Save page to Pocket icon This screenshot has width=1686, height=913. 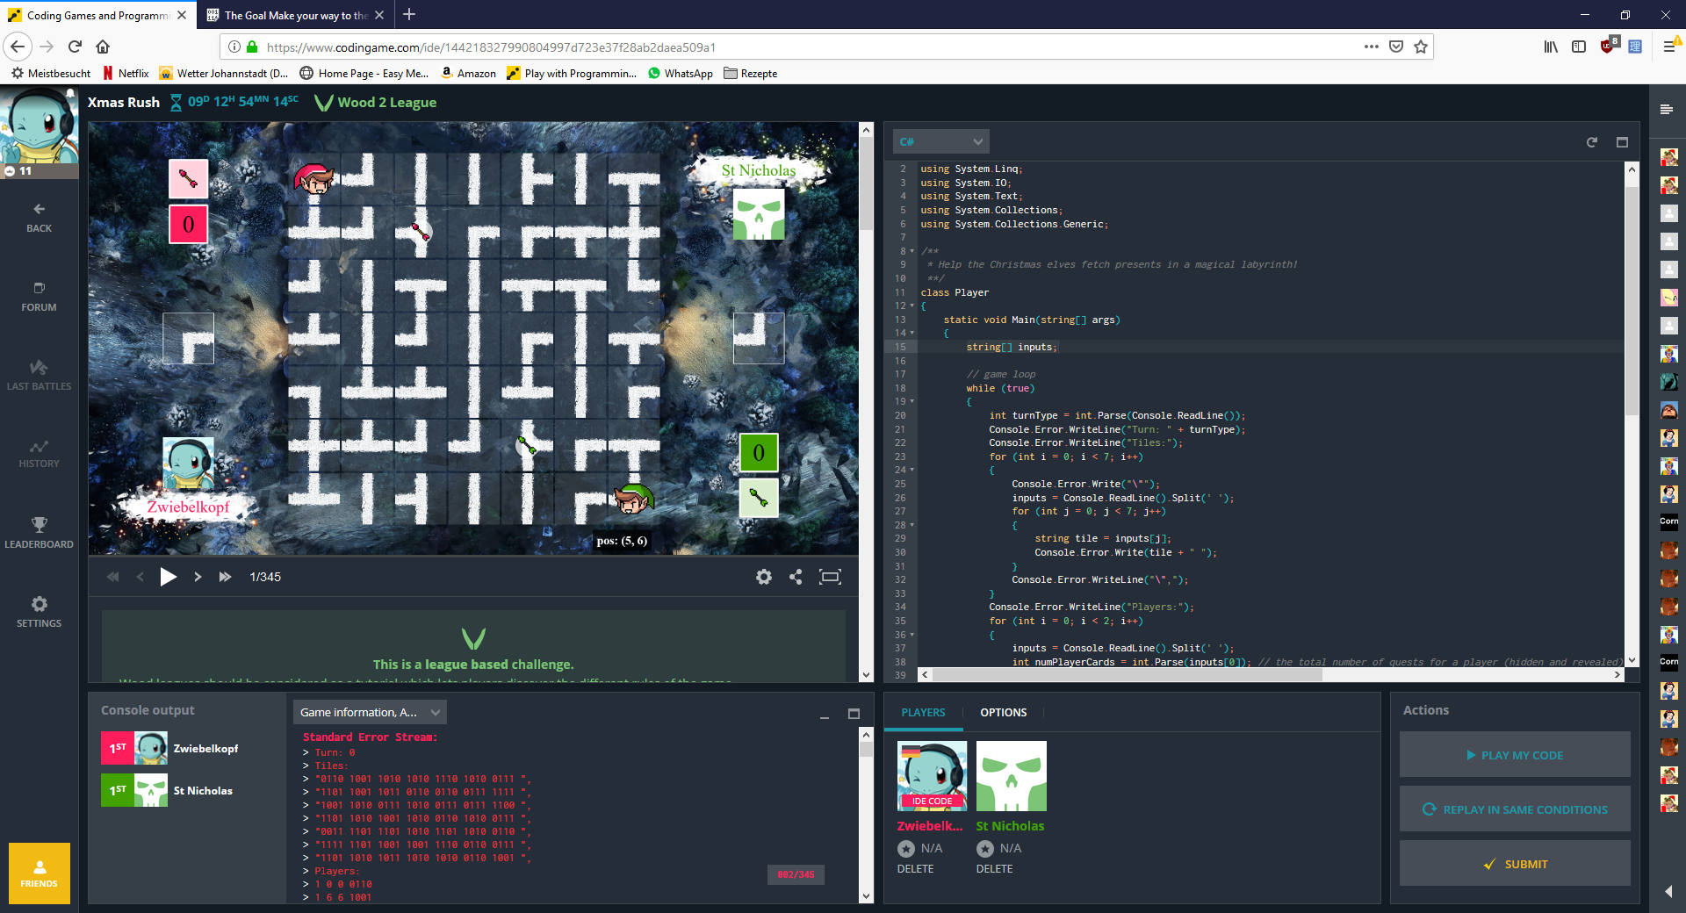click(1396, 47)
